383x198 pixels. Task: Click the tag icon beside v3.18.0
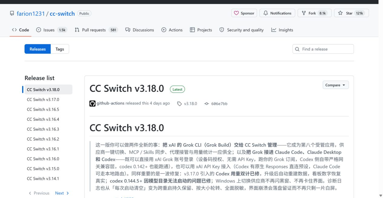[x=180, y=104]
